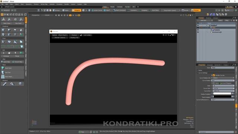Enable the Render Curves checkbox
238x134 pixels.
click(214, 75)
